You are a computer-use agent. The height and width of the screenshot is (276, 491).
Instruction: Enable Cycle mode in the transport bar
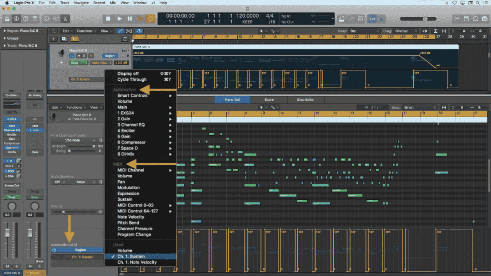(150, 19)
